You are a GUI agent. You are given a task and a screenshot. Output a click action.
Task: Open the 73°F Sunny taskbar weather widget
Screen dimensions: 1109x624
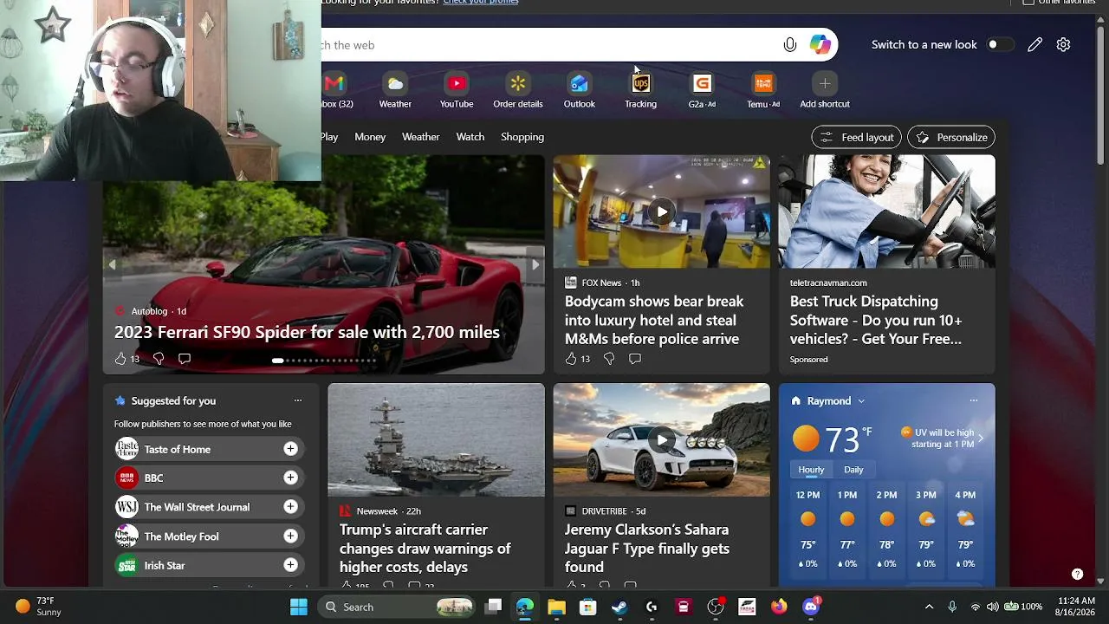coord(39,607)
